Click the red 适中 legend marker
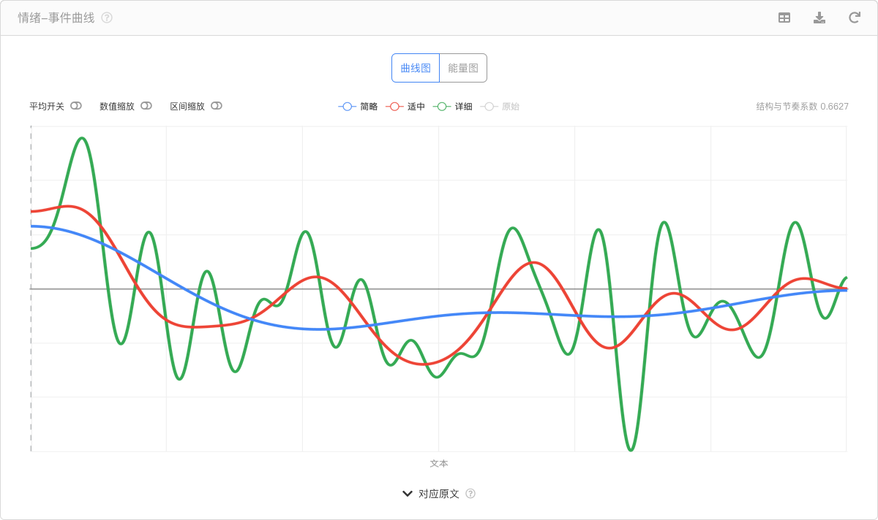This screenshot has height=520, width=878. (x=394, y=107)
